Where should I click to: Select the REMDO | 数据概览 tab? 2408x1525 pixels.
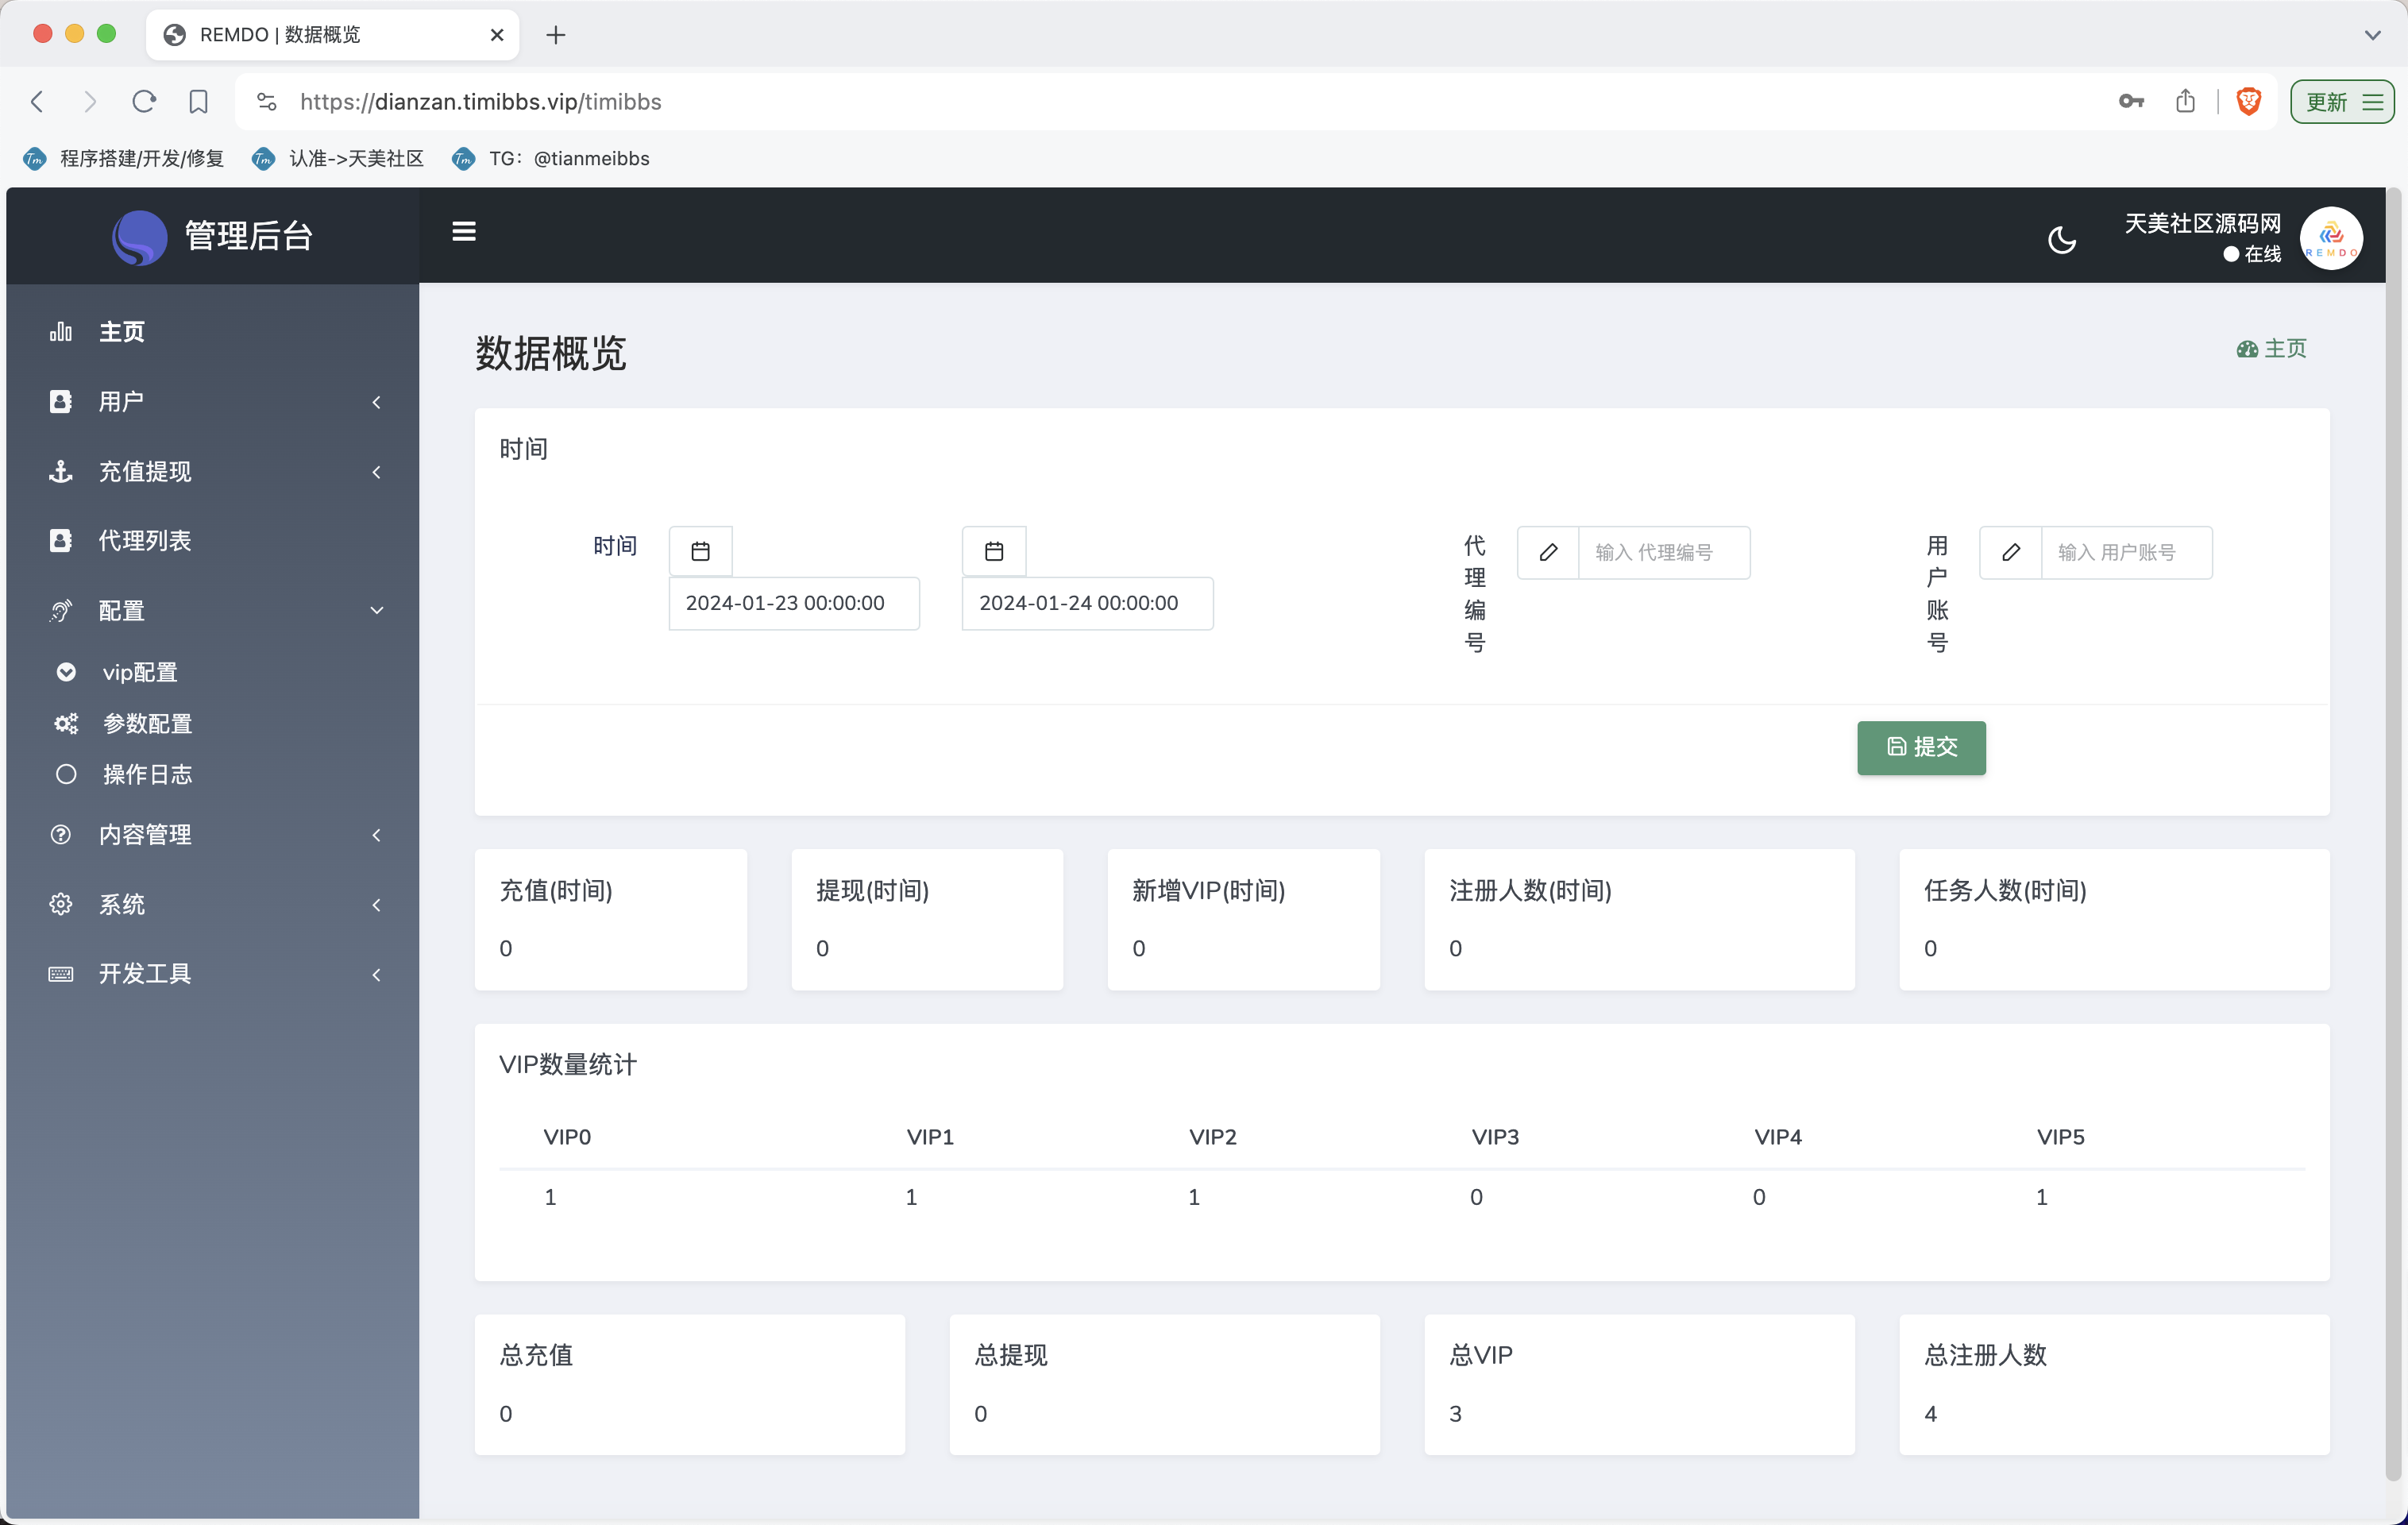coord(332,35)
